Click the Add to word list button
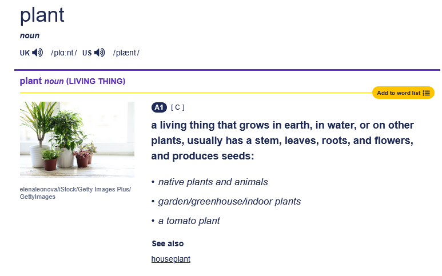The image size is (442, 276). click(x=399, y=93)
